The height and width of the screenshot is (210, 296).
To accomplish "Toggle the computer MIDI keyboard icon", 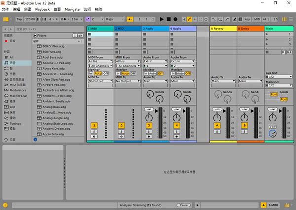I will [x=240, y=19].
